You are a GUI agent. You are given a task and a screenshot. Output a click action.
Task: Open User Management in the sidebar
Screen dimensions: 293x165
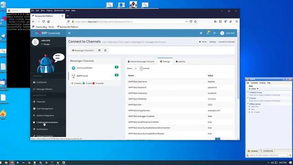[x=45, y=109]
